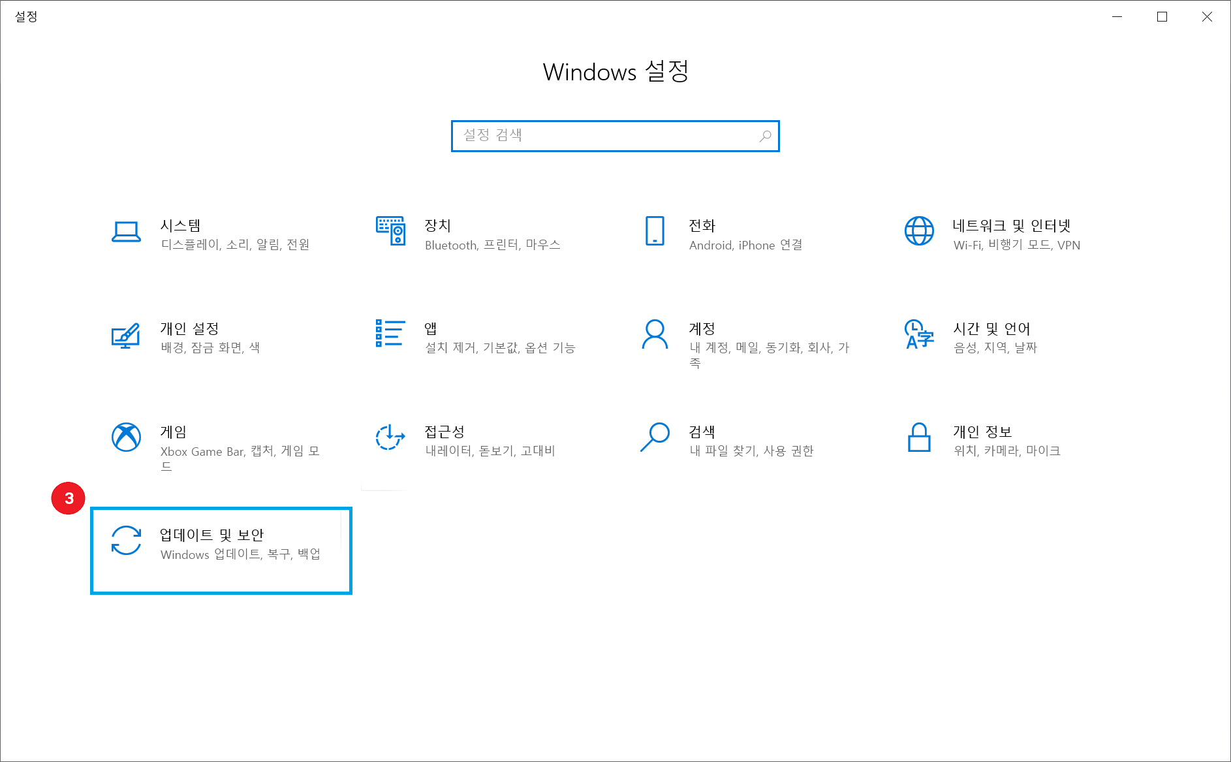Image resolution: width=1231 pixels, height=762 pixels.
Task: Click the Personalization paintbrush icon
Action: (x=126, y=335)
